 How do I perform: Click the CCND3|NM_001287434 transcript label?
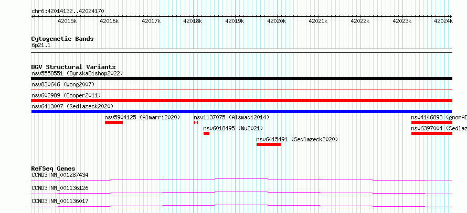point(60,175)
